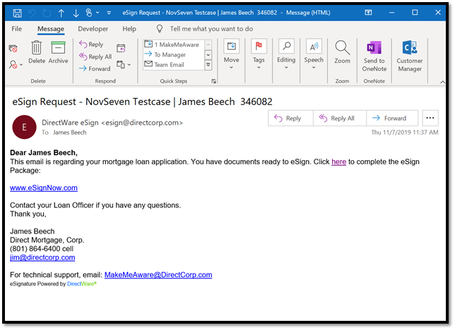Open the Speech dropdown
Viewport: 455px width, 330px height.
click(x=314, y=54)
